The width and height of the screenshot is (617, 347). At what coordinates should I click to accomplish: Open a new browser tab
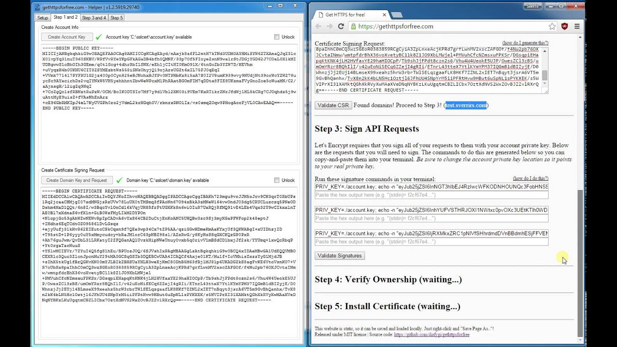(397, 15)
